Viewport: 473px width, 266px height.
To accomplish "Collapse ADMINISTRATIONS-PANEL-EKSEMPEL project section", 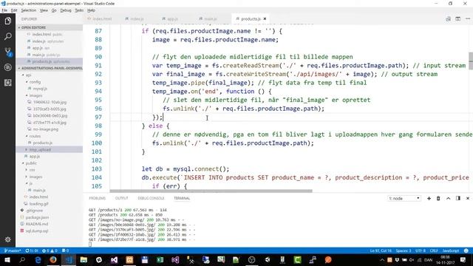I will (x=50, y=68).
